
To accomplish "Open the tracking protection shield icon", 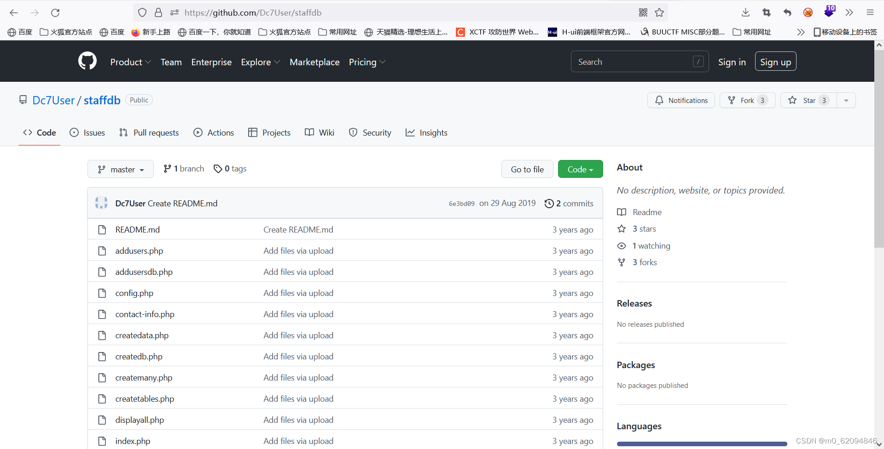I will coord(142,12).
